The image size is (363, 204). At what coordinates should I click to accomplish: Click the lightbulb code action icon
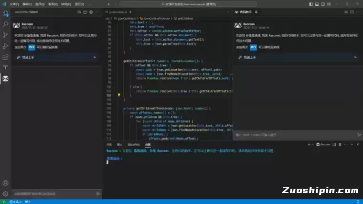coord(119,95)
